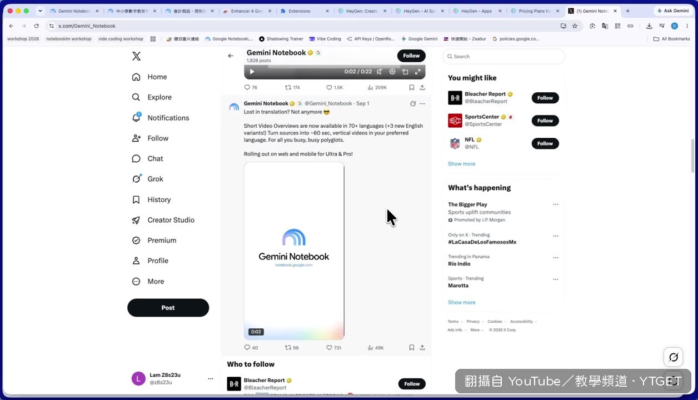This screenshot has width=698, height=400.
Task: Click the Profile person icon
Action: [x=136, y=261]
